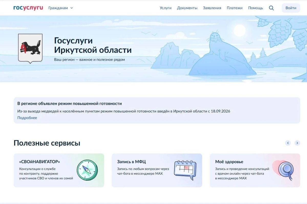Open the Документы menu item

tap(187, 8)
